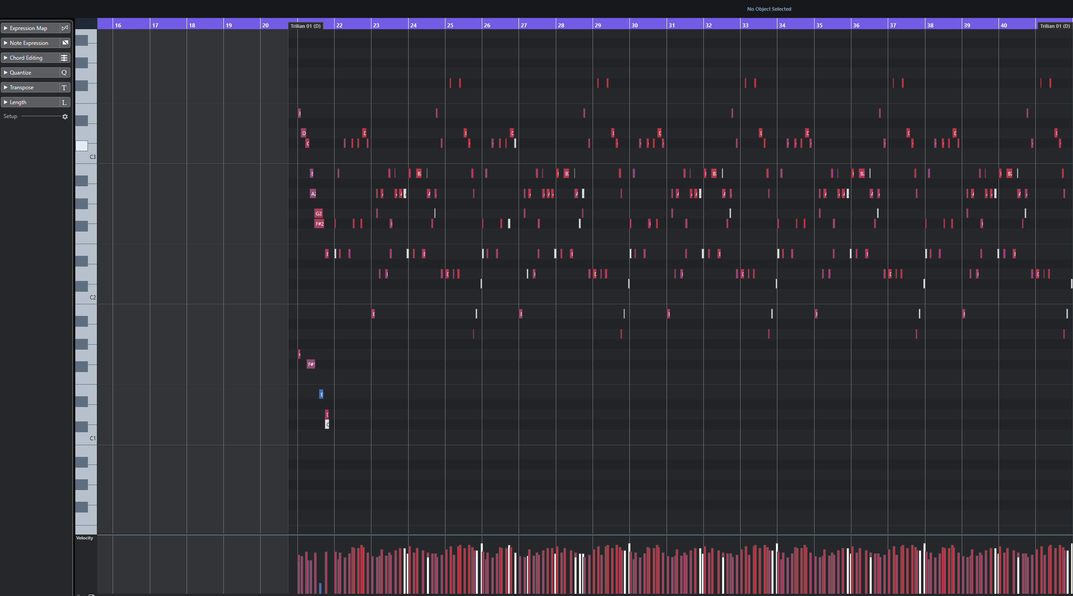This screenshot has height=596, width=1073.
Task: Click the Length L icon
Action: pos(64,102)
